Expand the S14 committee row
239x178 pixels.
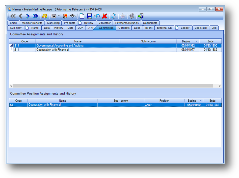coord(11,45)
